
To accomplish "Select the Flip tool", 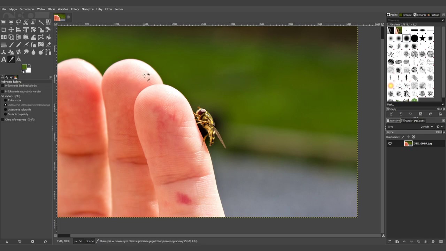I will click(3, 37).
